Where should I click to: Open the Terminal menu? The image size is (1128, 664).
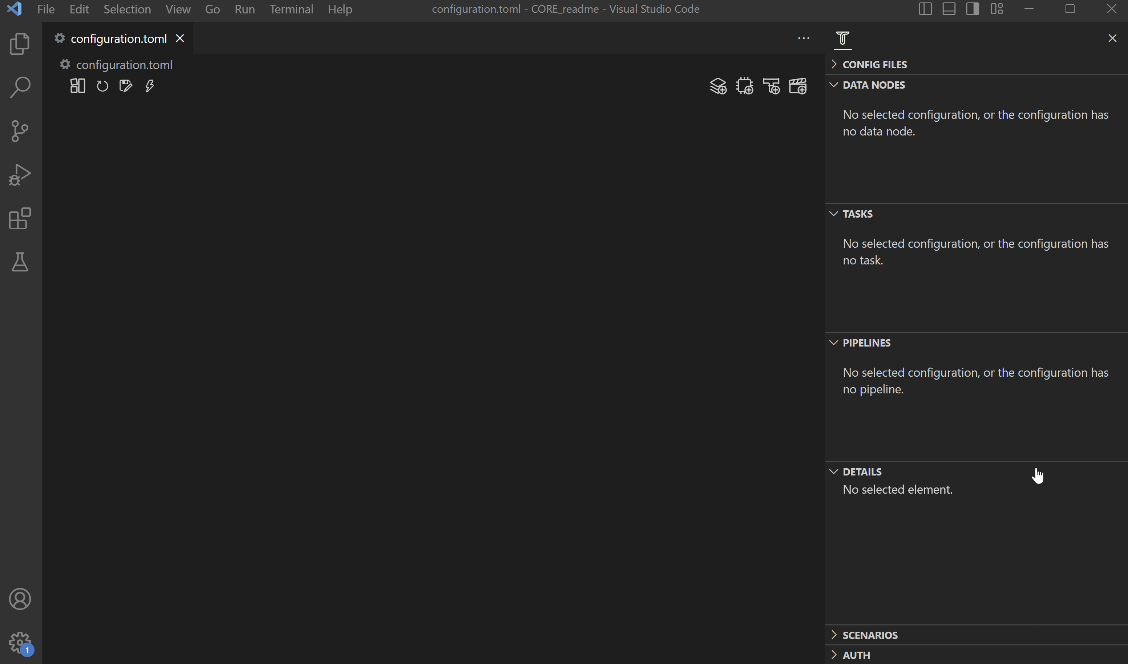291,9
